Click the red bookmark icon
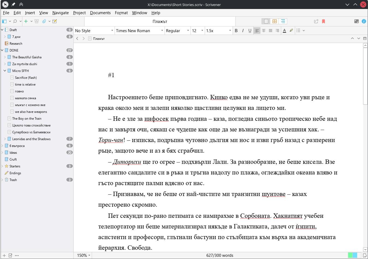 pyautogui.click(x=324, y=21)
